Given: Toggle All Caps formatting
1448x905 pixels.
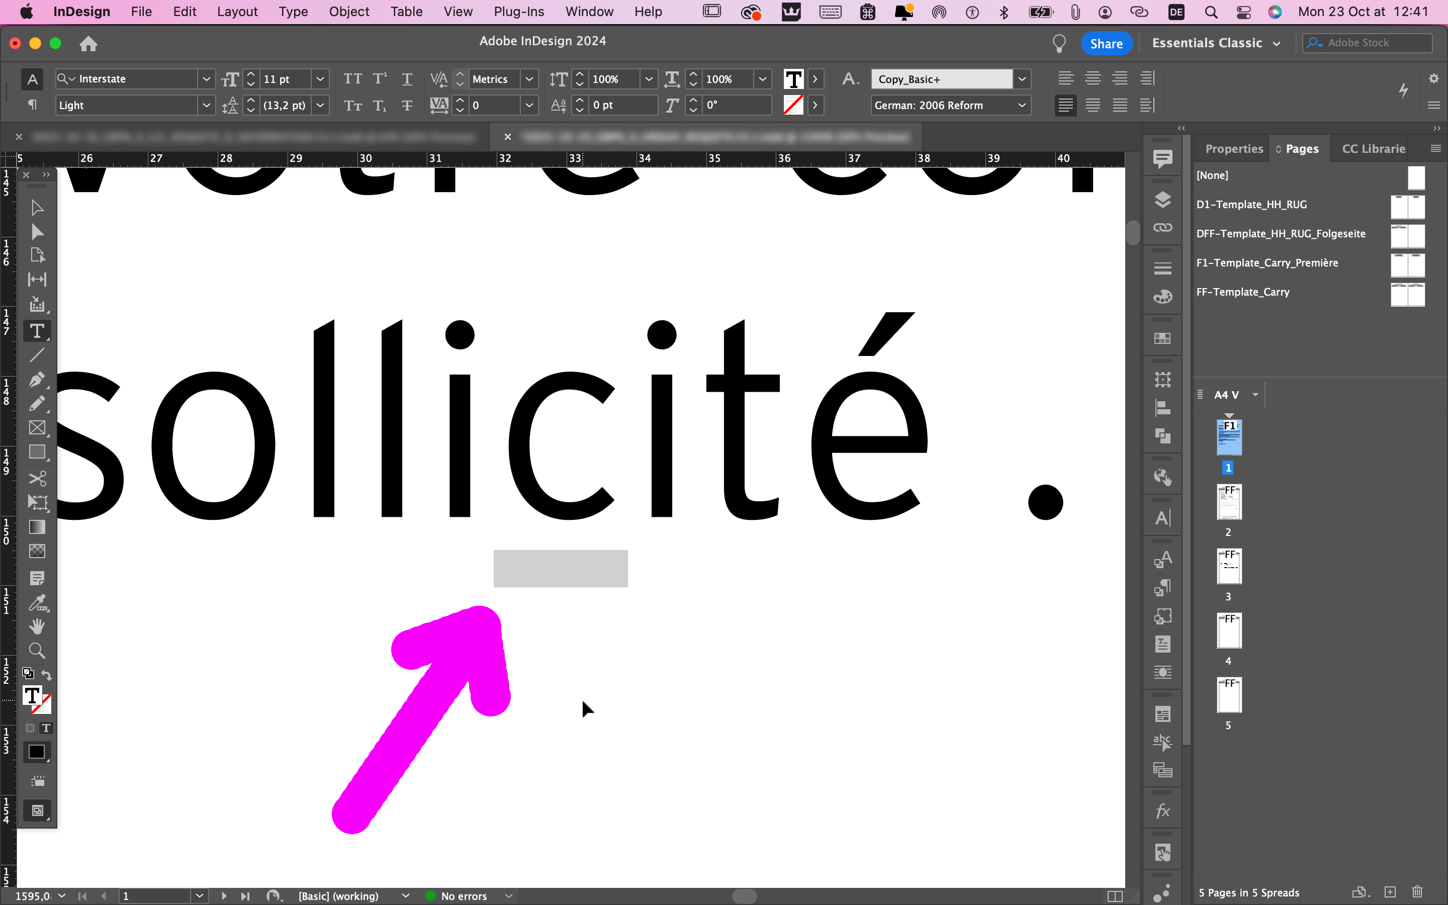Looking at the screenshot, I should tap(352, 78).
